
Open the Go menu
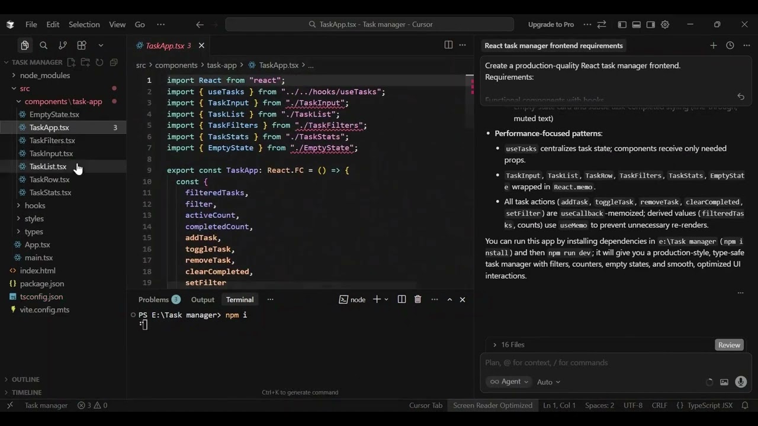pos(140,24)
